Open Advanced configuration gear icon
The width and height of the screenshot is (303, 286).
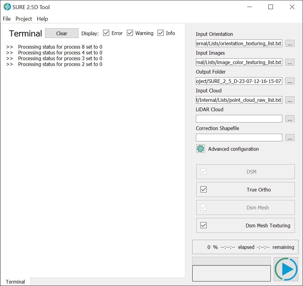click(x=200, y=149)
